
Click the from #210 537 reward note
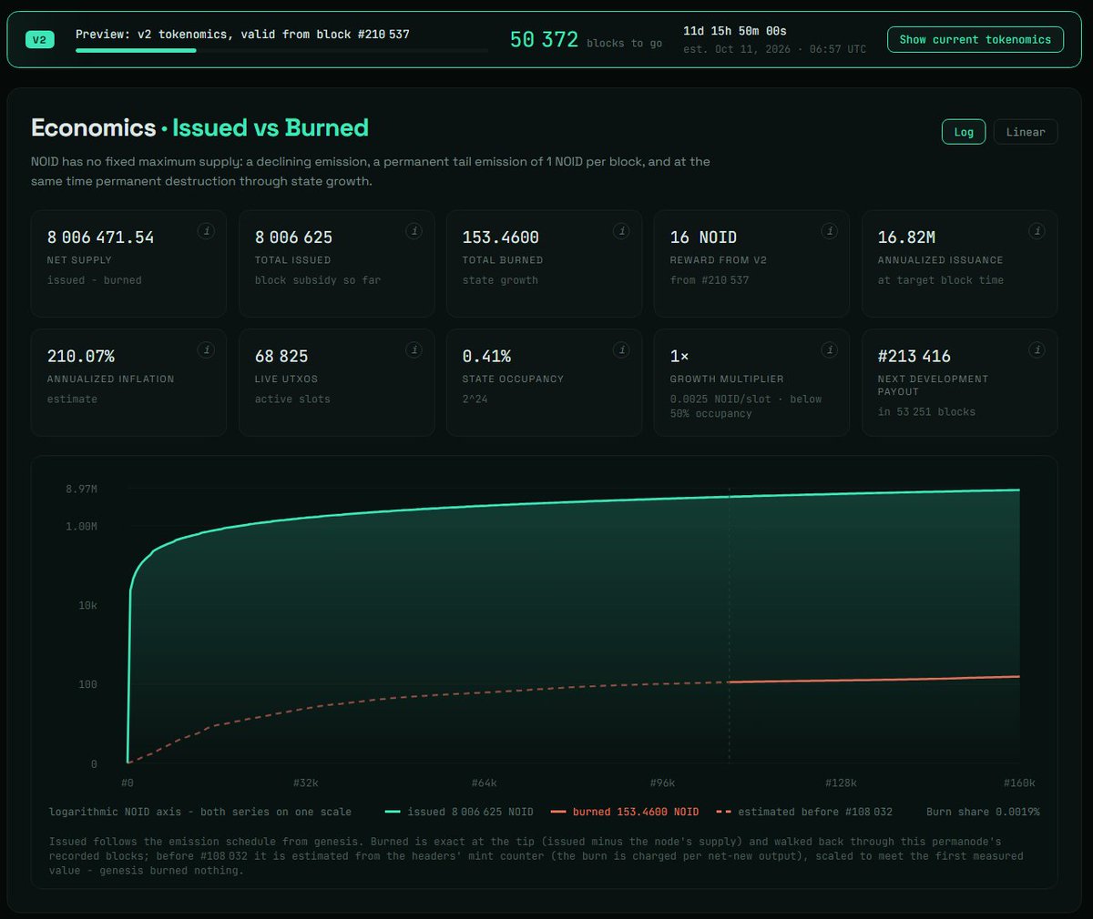click(x=709, y=280)
